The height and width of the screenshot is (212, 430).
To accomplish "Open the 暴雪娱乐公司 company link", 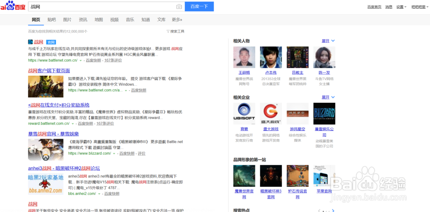I will pyautogui.click(x=324, y=131).
